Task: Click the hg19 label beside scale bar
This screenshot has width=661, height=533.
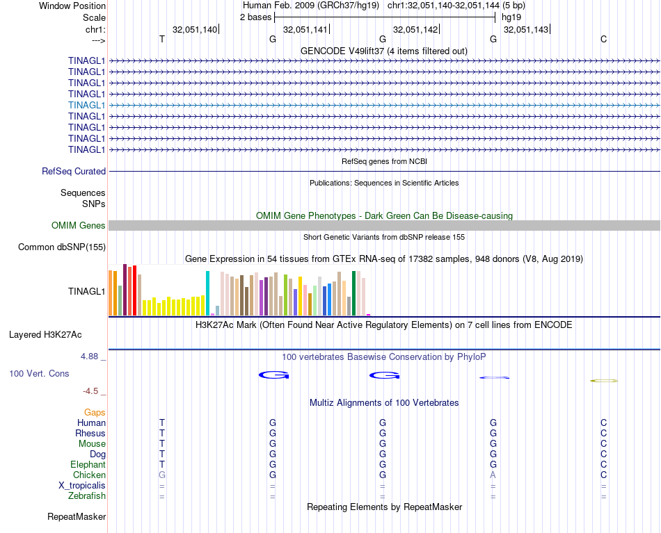Action: click(x=511, y=17)
